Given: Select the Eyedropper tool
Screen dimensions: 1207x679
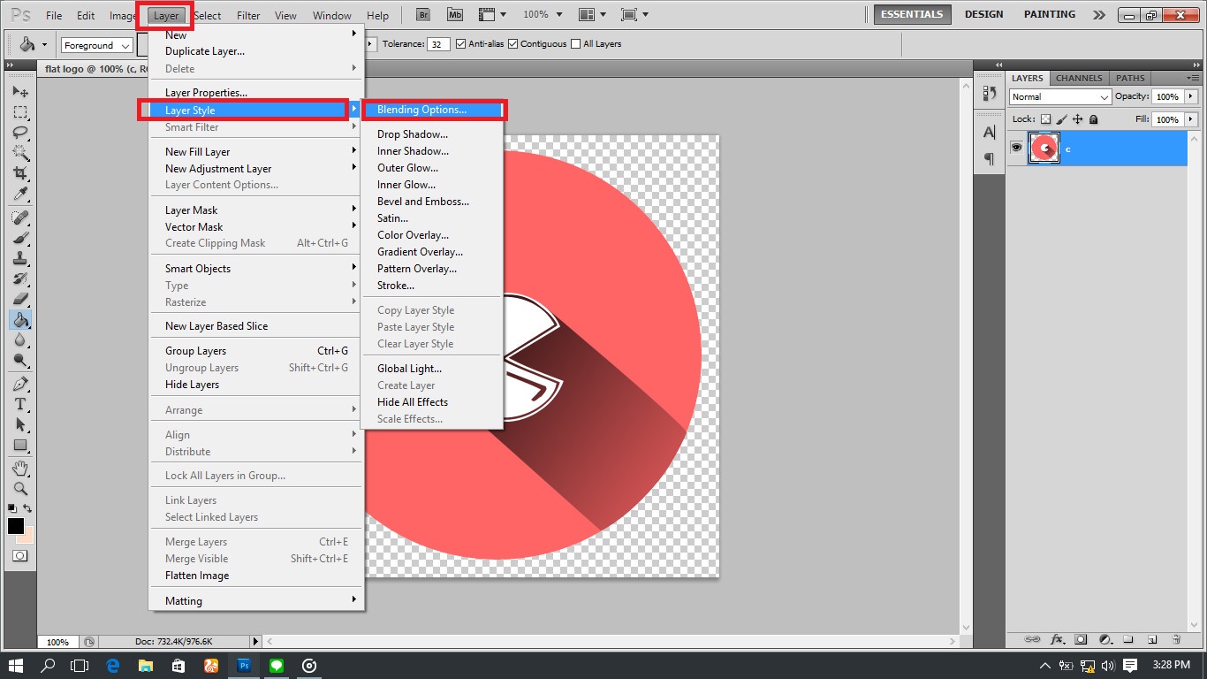Looking at the screenshot, I should [x=20, y=194].
